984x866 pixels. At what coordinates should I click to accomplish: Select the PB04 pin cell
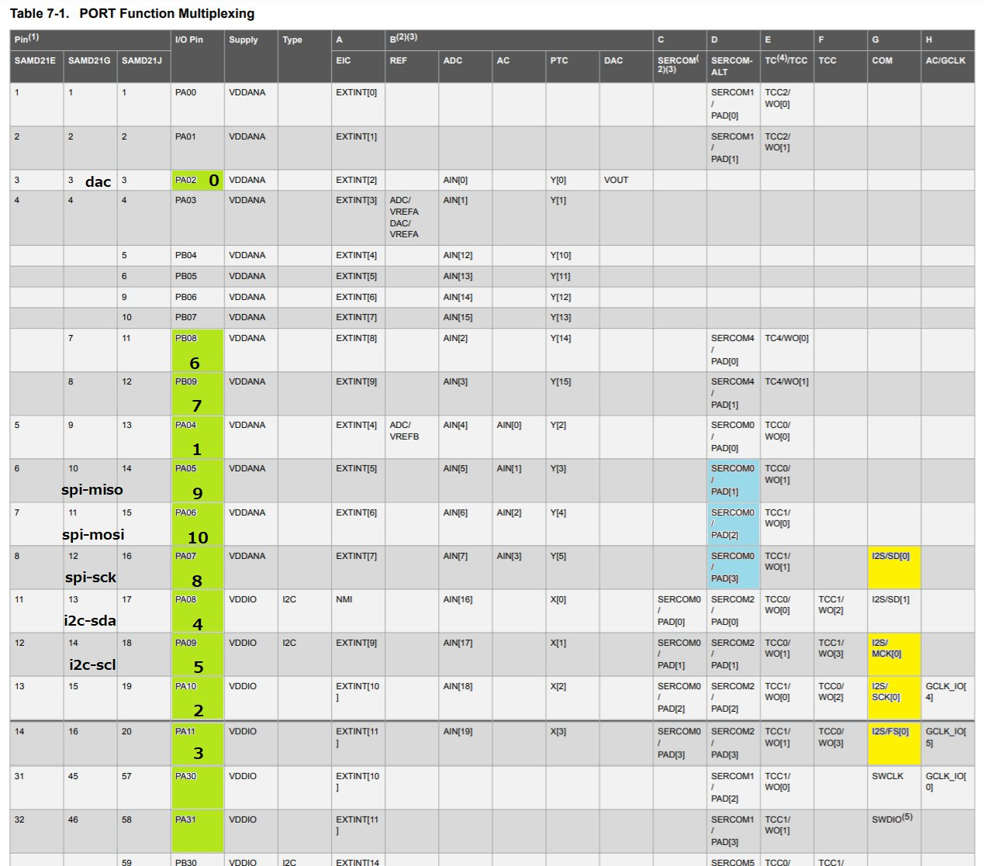click(197, 256)
